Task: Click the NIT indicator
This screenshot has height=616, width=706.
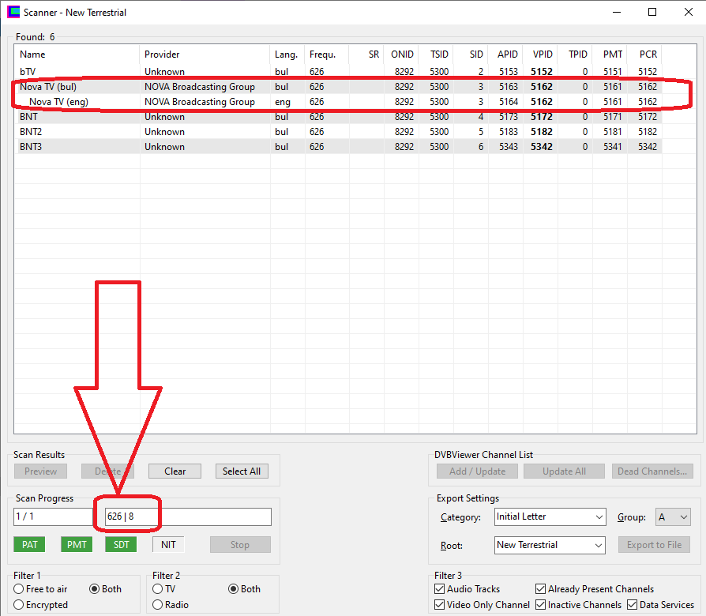Action: pyautogui.click(x=168, y=545)
